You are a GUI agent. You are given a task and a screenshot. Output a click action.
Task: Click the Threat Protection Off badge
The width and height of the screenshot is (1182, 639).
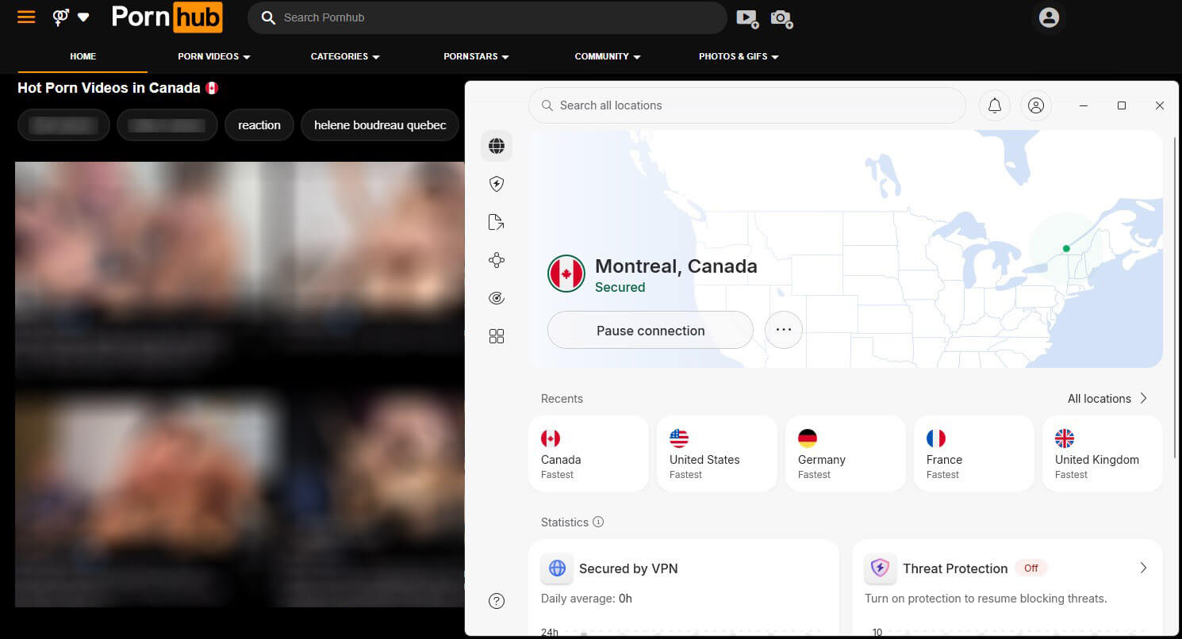point(1031,568)
